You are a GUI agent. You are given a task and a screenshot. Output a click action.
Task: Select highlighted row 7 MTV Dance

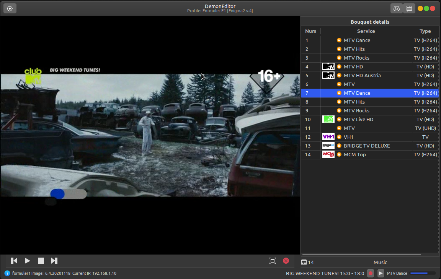[x=370, y=93]
